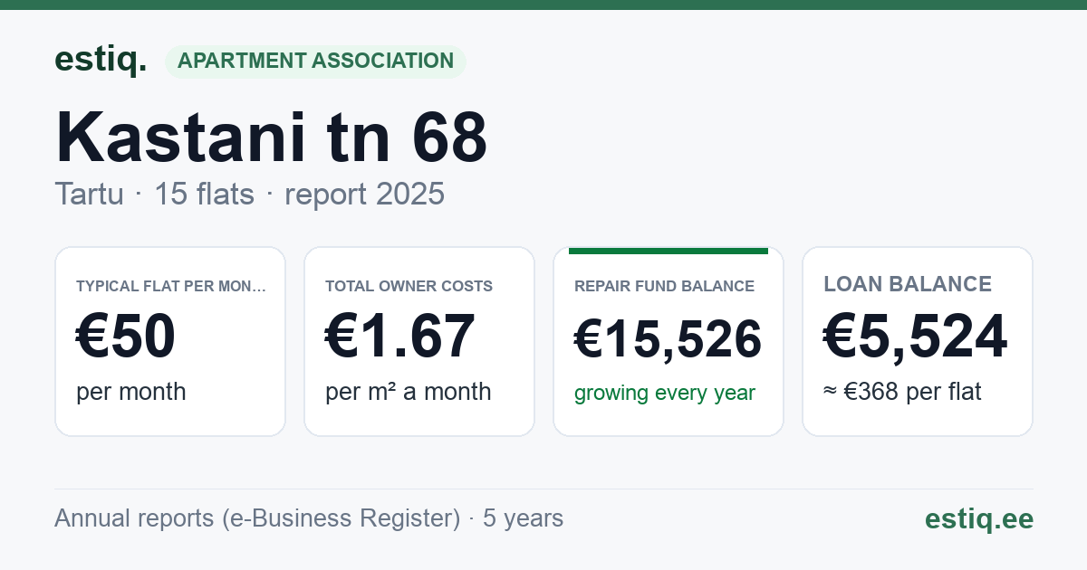Click the '≈ €368 per flat' caption

(902, 392)
